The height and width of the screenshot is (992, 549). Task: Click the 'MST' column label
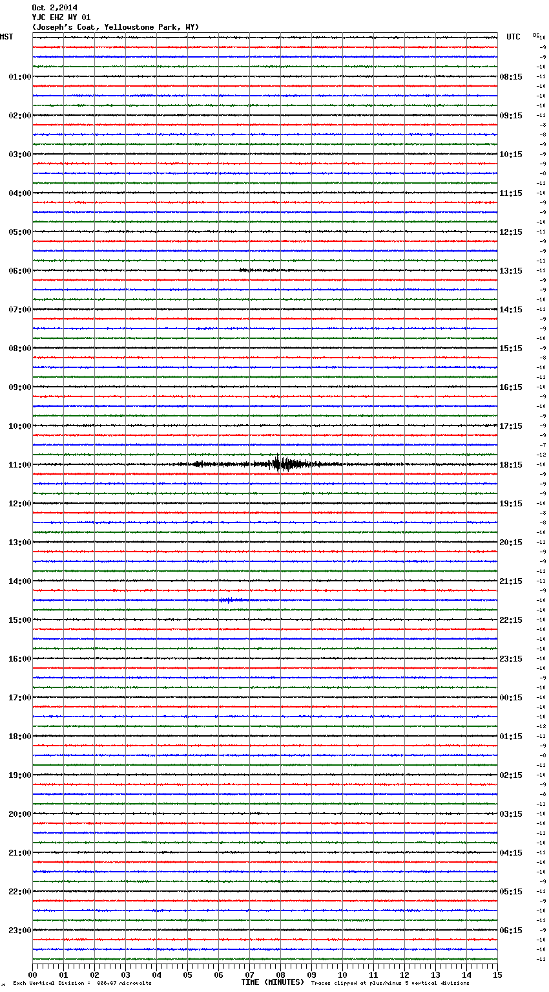coord(6,37)
